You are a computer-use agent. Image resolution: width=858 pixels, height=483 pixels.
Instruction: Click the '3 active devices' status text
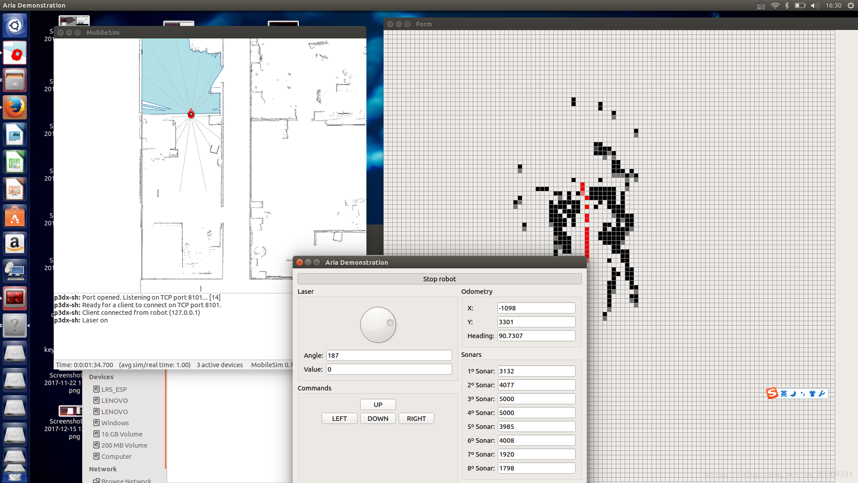tap(220, 365)
